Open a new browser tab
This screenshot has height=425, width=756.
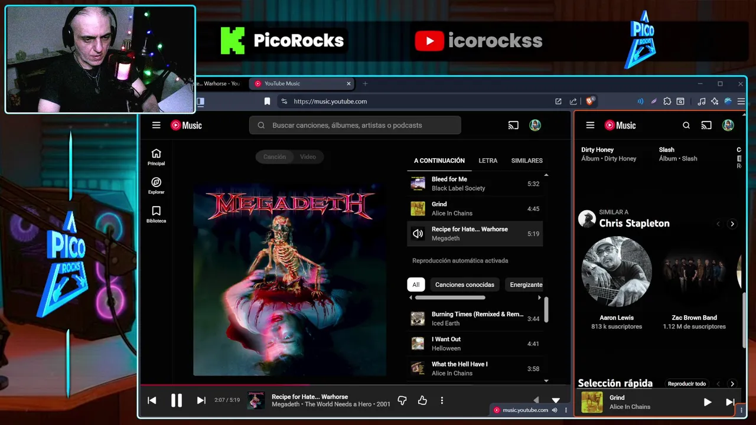[x=365, y=84]
